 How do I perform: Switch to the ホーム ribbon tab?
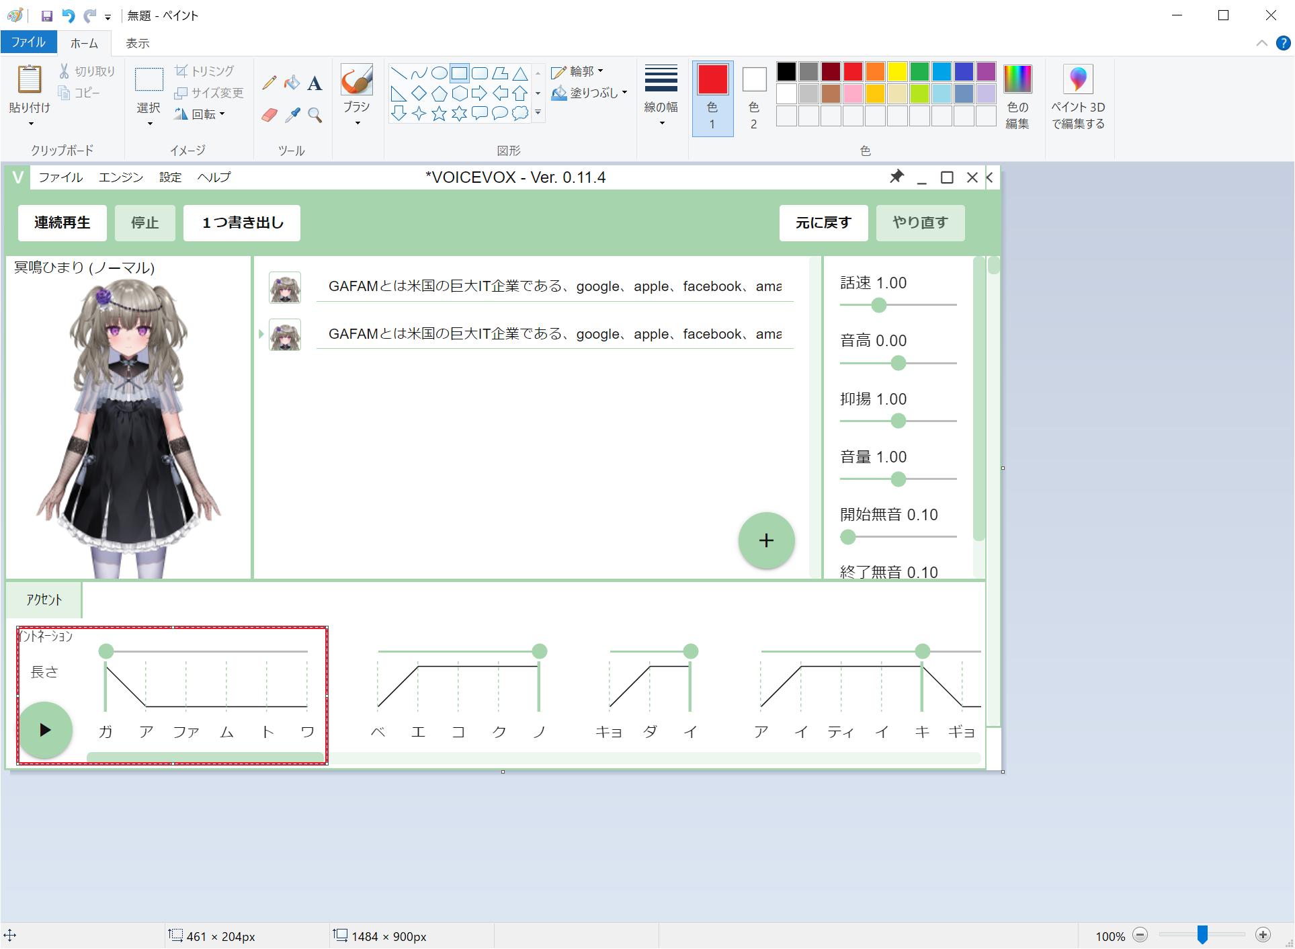pyautogui.click(x=85, y=43)
